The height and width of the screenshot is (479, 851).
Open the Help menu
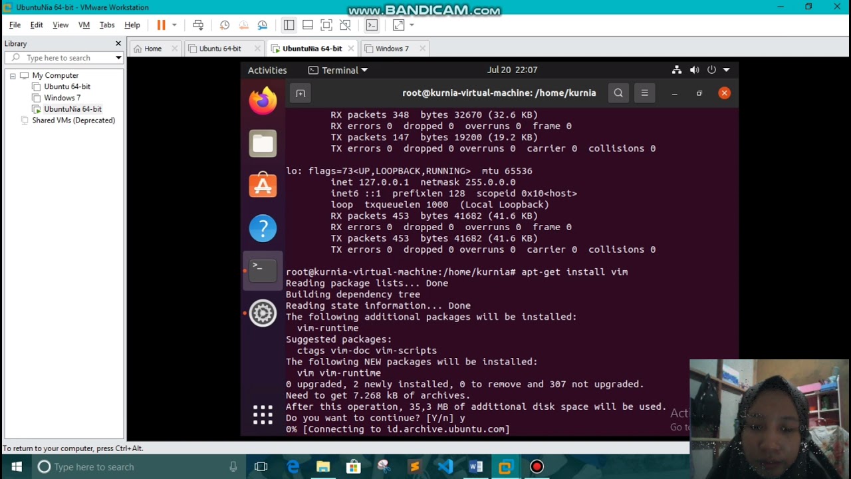(132, 25)
